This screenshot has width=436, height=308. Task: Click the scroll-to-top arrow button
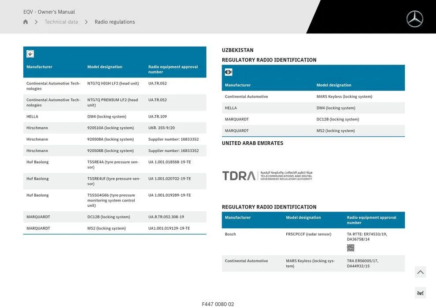420,272
